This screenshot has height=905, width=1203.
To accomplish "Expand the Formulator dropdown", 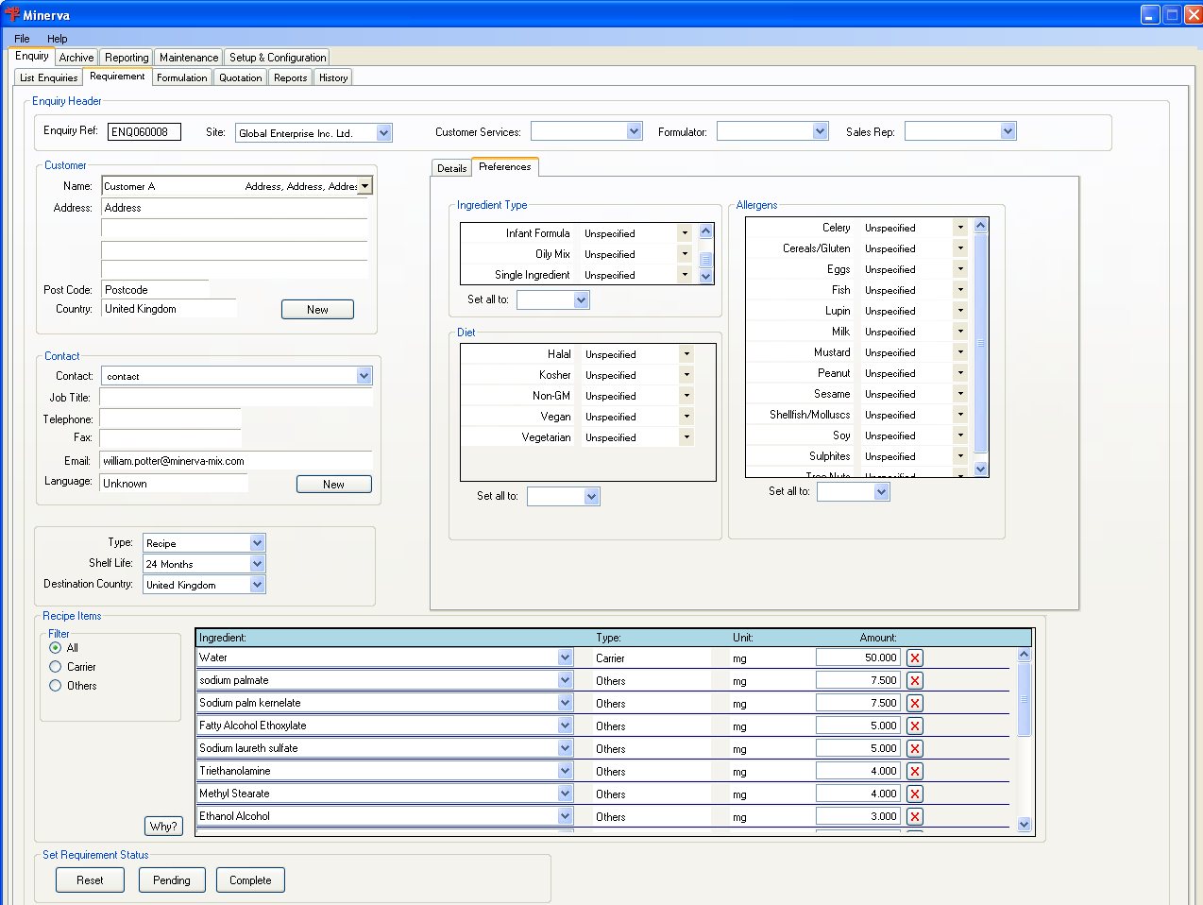I will (x=820, y=131).
